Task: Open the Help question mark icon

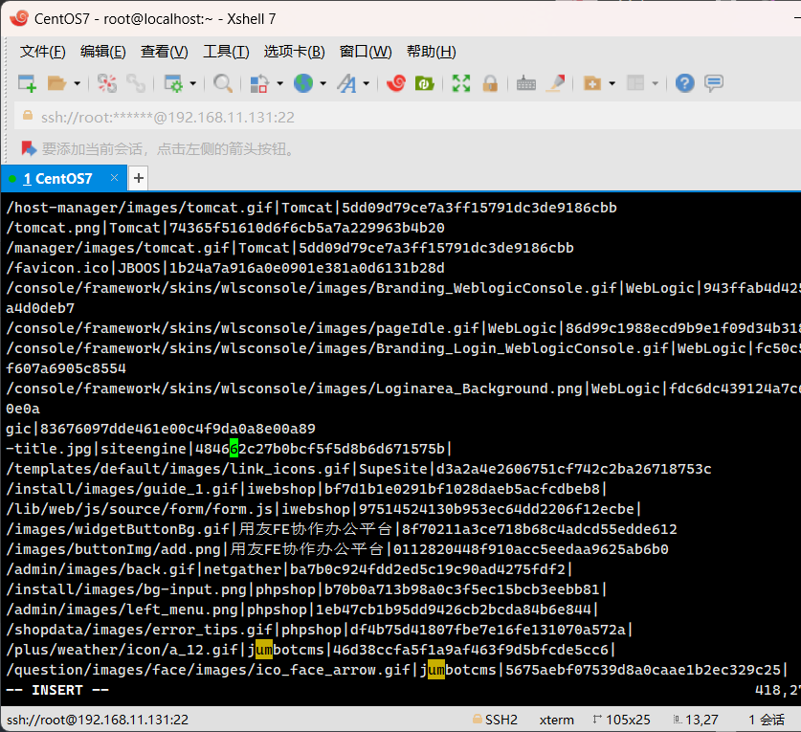Action: click(x=684, y=83)
